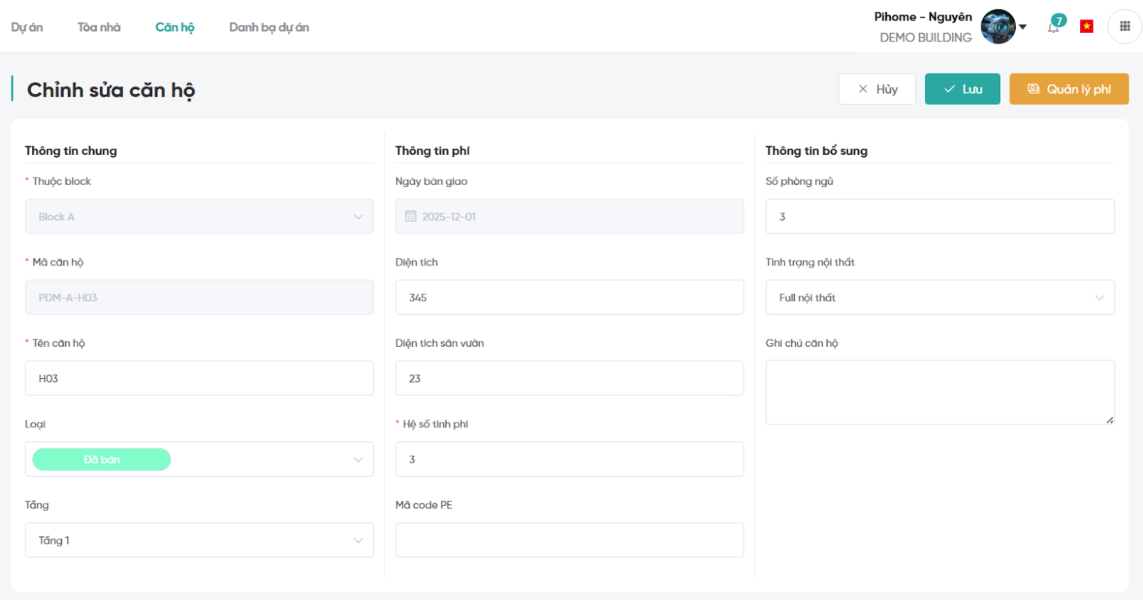Open the Loại dropdown
This screenshot has height=600, width=1143.
tap(358, 459)
